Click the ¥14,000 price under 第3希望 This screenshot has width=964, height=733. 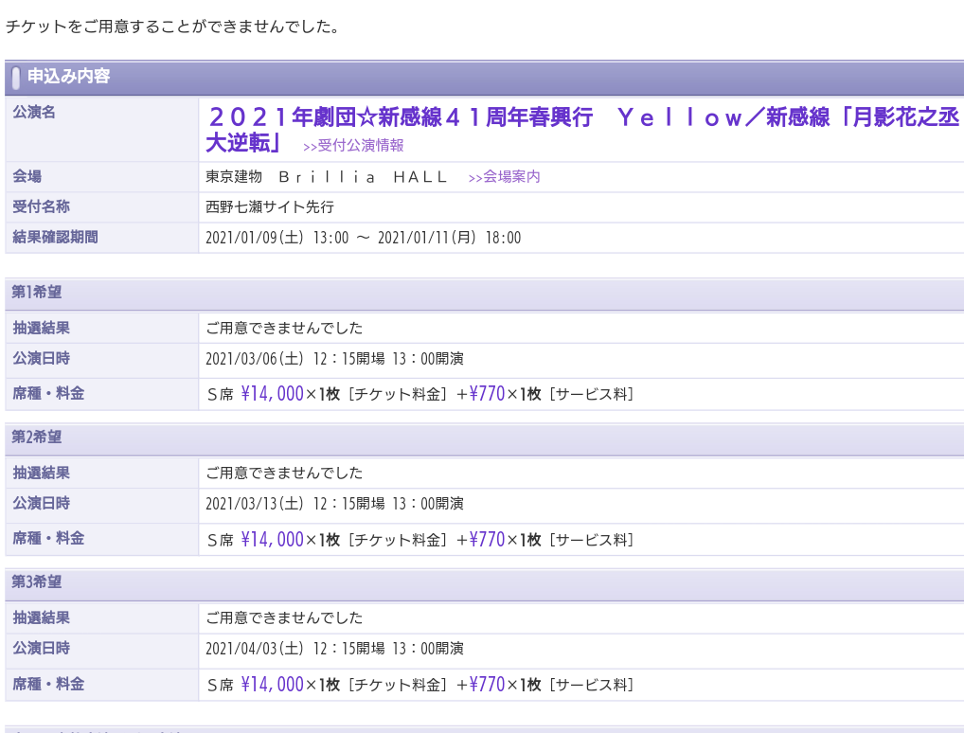[273, 685]
